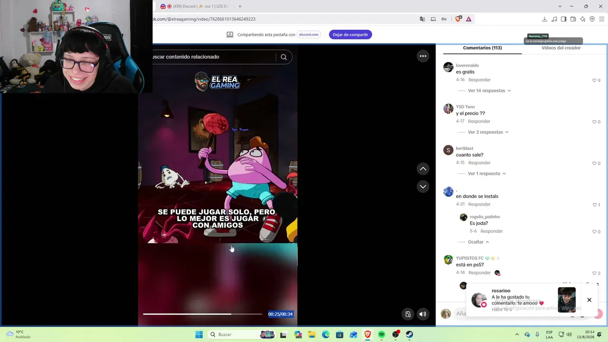The height and width of the screenshot is (342, 608).
Task: Open the Windows Start menu
Action: click(199, 334)
